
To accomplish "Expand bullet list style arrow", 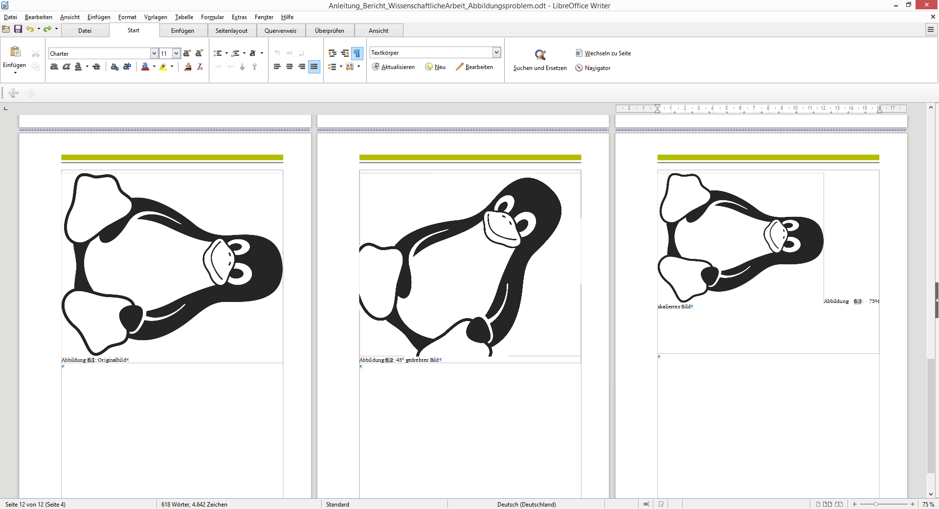I will point(226,53).
